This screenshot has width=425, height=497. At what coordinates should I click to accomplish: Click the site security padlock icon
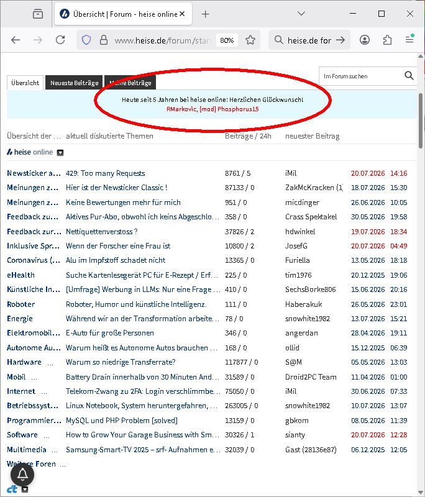[104, 40]
